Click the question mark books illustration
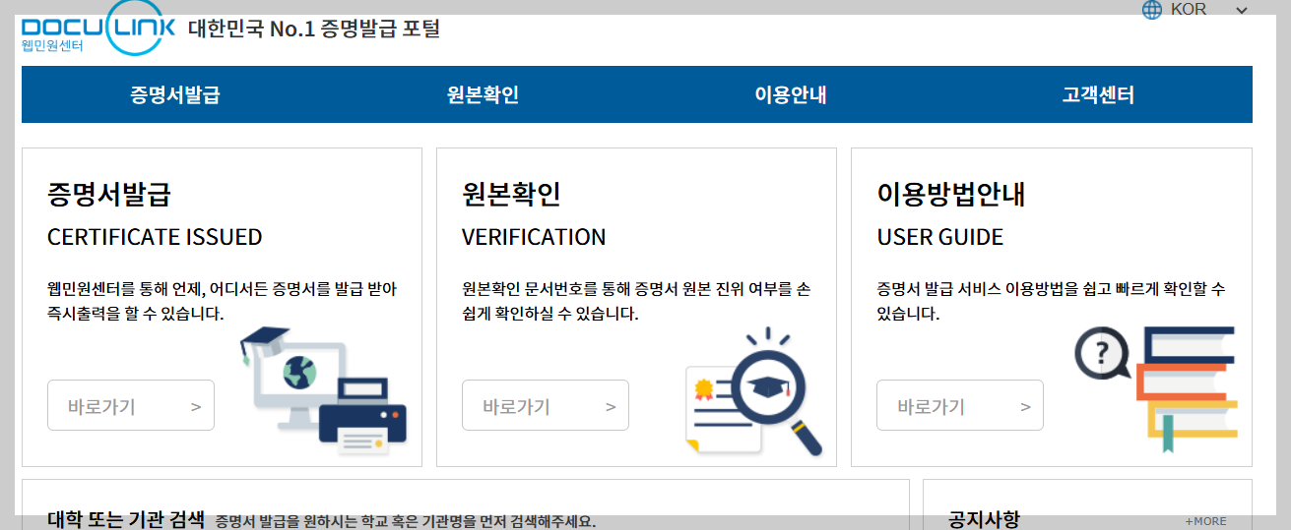Screen dimensions: 1291x530 [x=1155, y=388]
